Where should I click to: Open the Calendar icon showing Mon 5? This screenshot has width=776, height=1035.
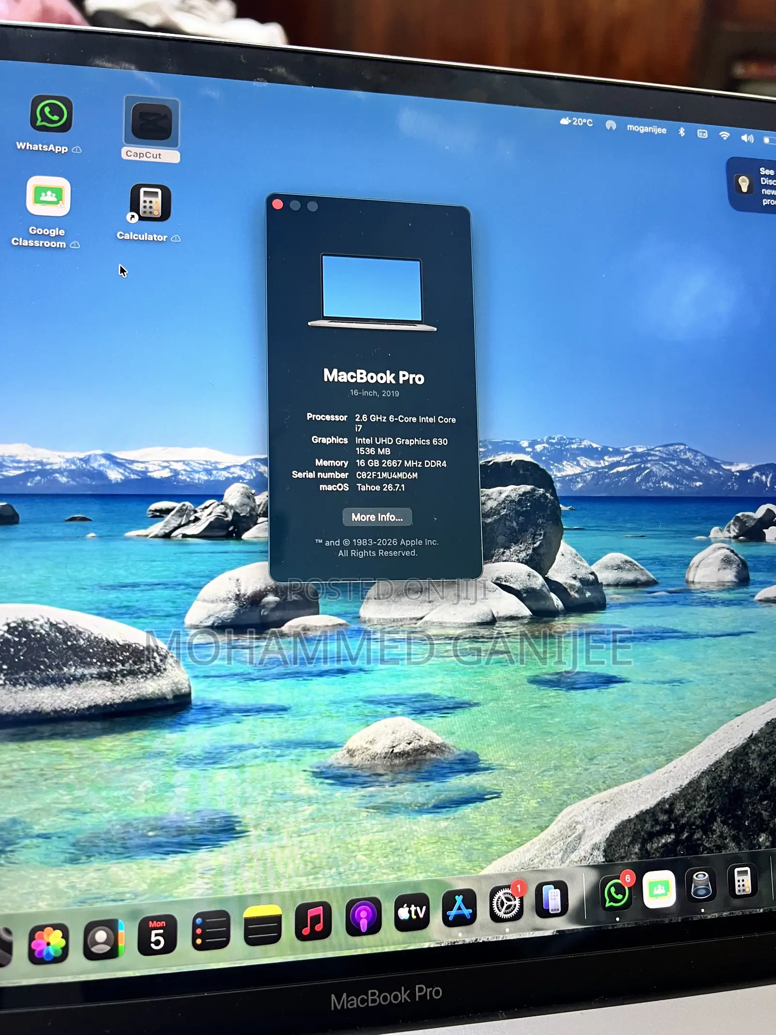point(157,935)
